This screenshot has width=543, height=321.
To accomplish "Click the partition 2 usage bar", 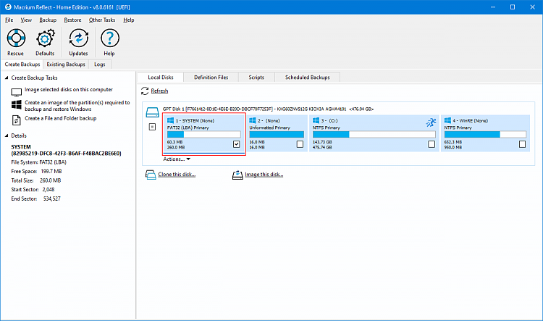I will point(277,135).
